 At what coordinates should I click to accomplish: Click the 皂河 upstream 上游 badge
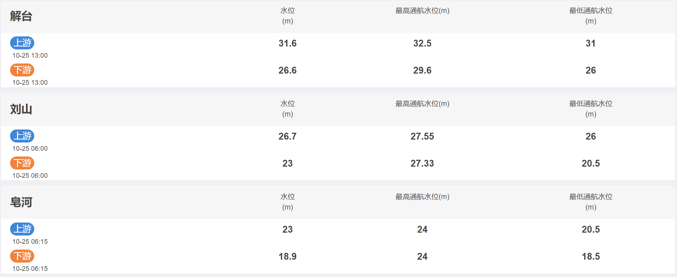(x=22, y=229)
